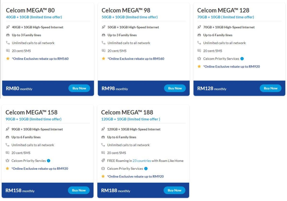The height and width of the screenshot is (201, 287).
Task: Click the 120GB + 10GB limited time offer text
Action: 131,119
